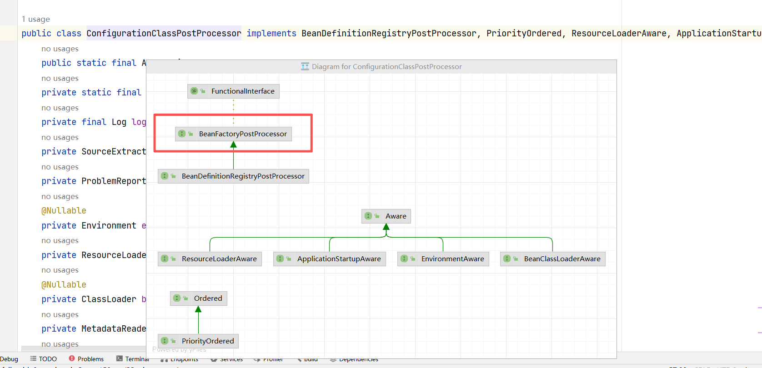The height and width of the screenshot is (368, 762).
Task: Click the red Problems warning icon
Action: pos(72,358)
